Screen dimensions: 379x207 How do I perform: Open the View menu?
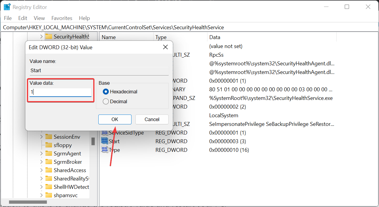pyautogui.click(x=39, y=18)
